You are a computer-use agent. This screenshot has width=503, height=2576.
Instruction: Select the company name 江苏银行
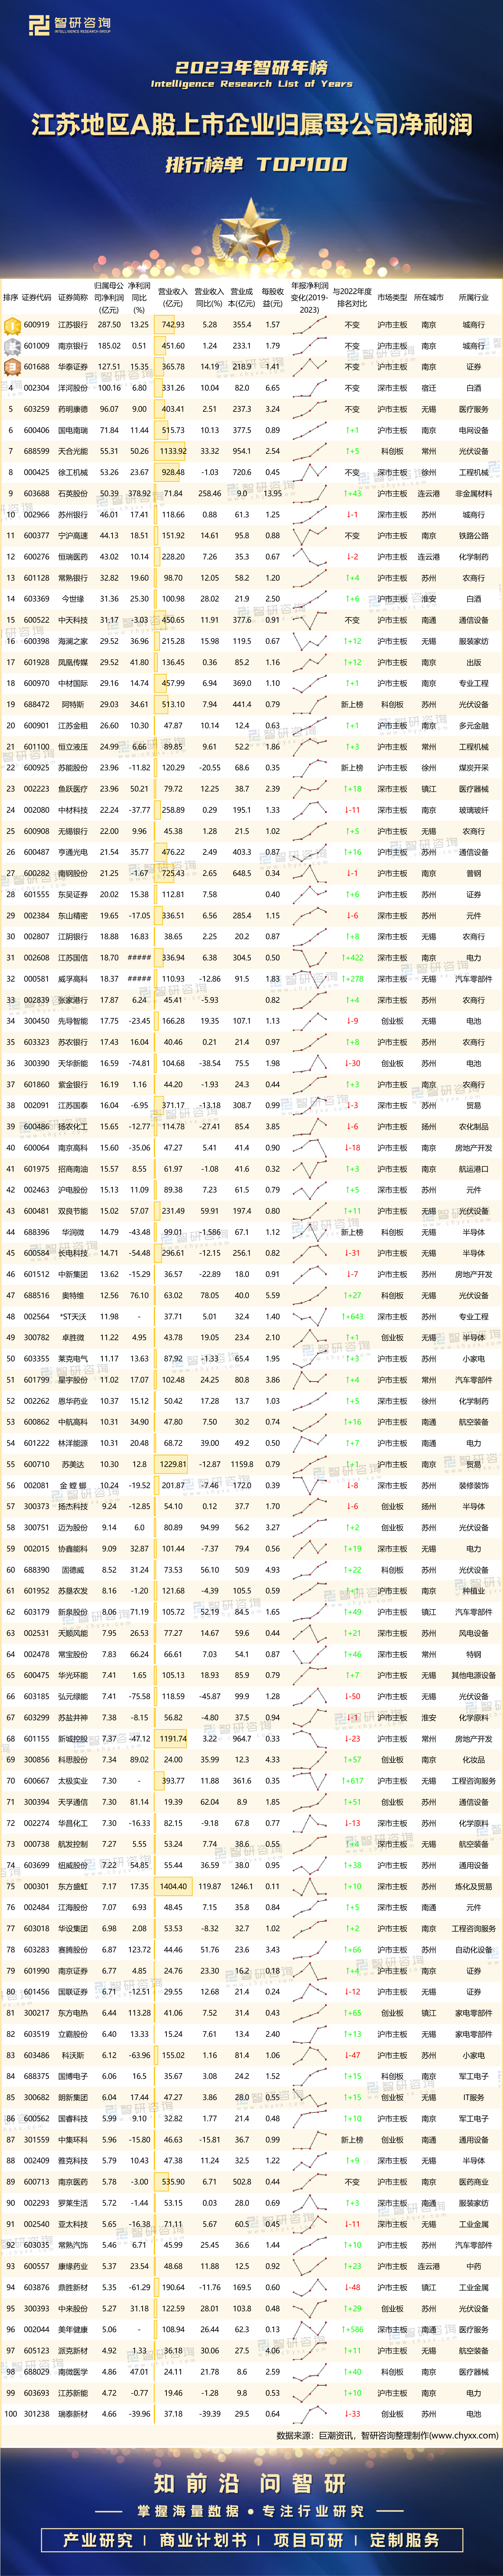(x=73, y=325)
